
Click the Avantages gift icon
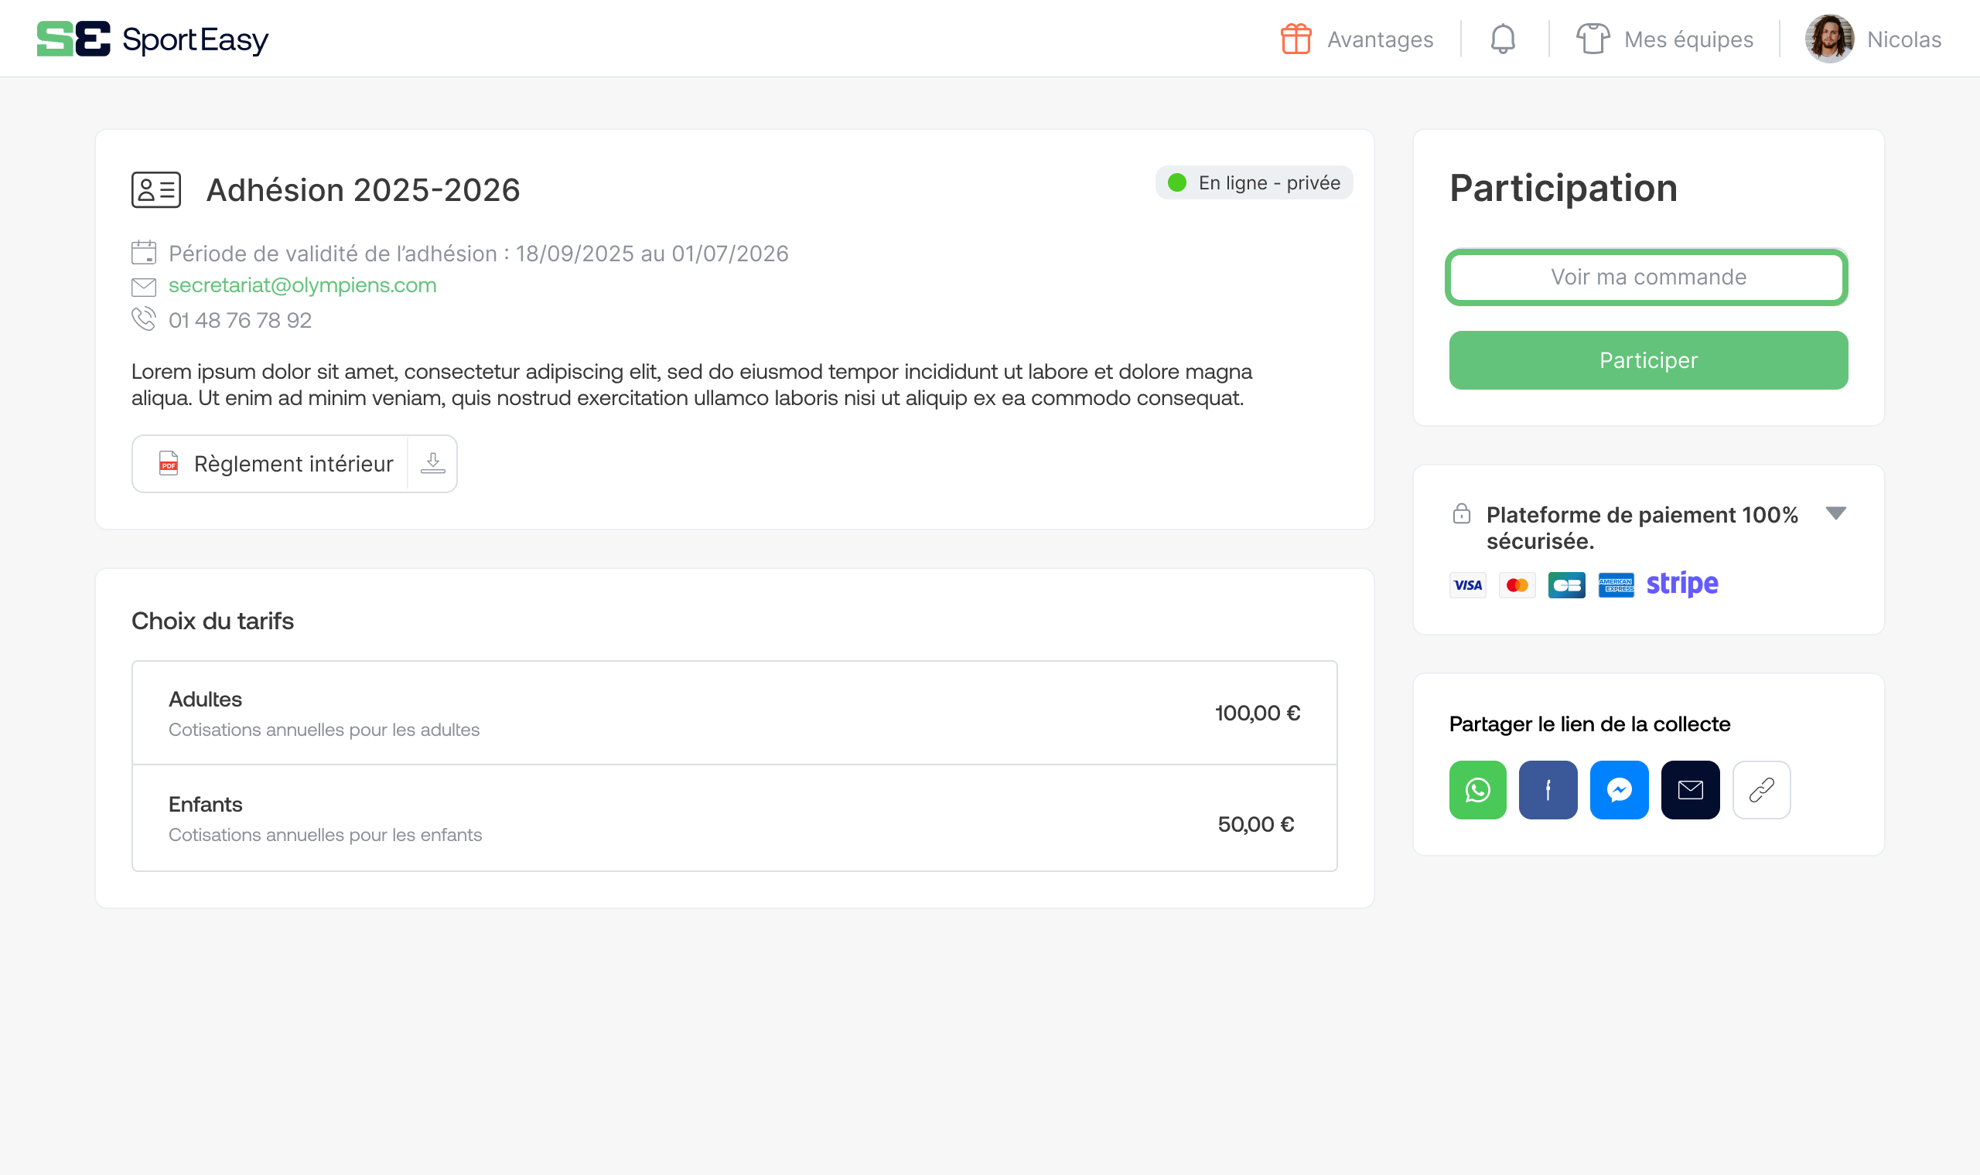click(1296, 39)
